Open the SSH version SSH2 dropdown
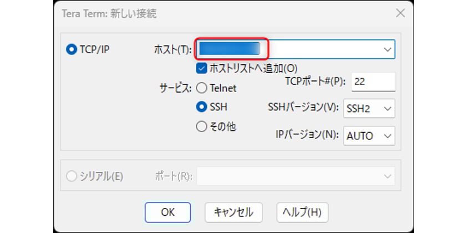468x233 pixels. pos(369,108)
